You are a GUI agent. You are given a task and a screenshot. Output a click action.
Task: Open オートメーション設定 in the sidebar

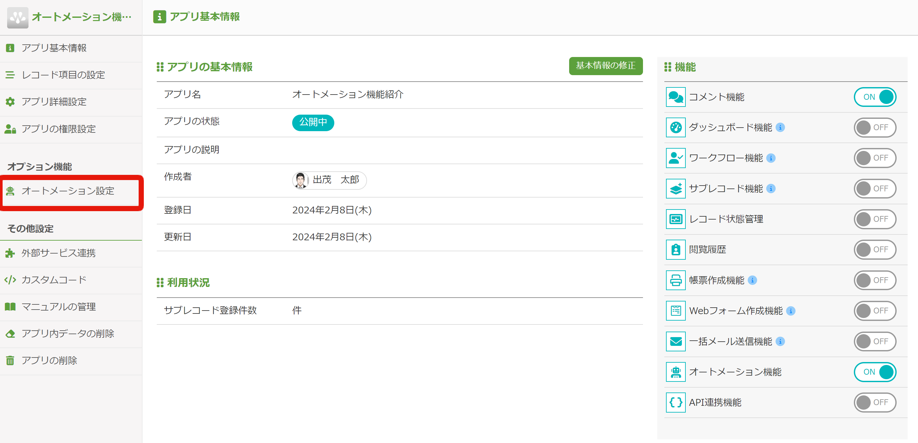click(68, 191)
